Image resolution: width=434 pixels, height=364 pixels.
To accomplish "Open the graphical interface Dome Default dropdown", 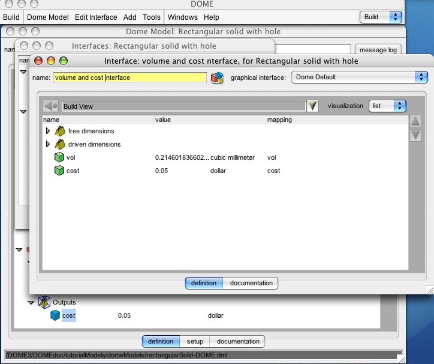I will click(x=359, y=77).
